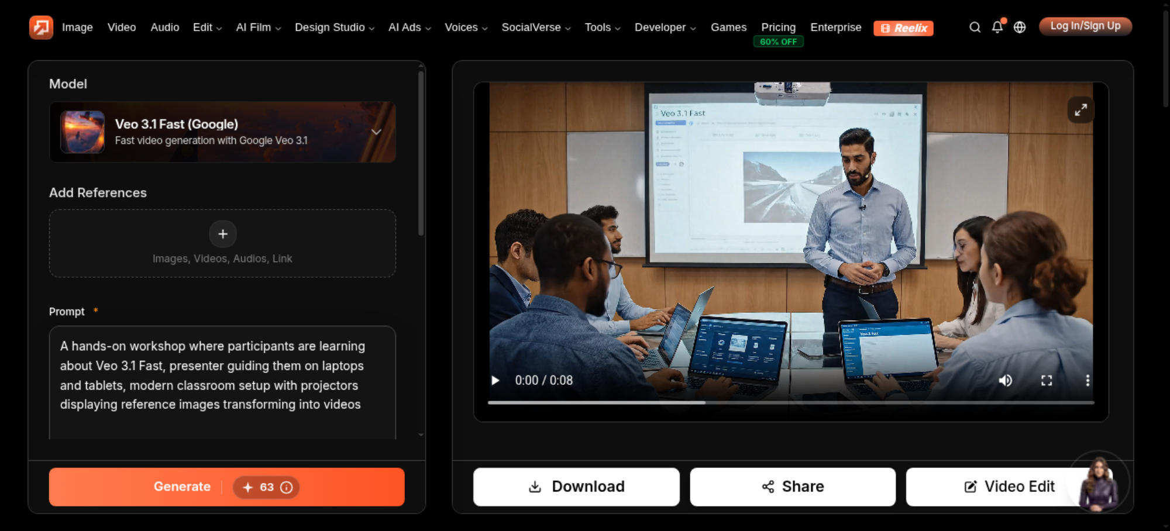
Task: Open the Veo 3.1 Fast model dropdown
Action: point(222,132)
